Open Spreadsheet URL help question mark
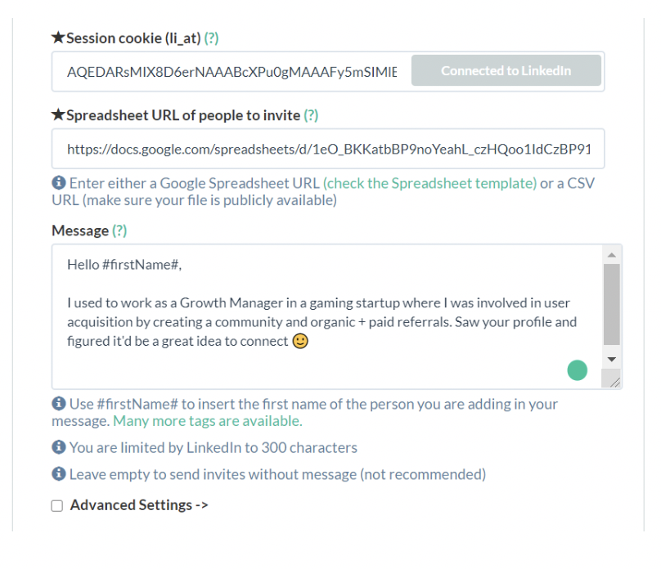The image size is (661, 569). [311, 115]
